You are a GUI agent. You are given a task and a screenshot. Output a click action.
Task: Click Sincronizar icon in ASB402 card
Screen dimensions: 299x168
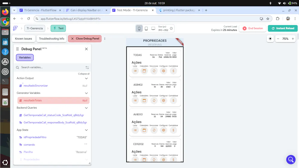click(154, 101)
